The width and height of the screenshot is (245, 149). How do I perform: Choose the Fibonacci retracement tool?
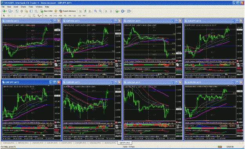[x=34, y=16]
